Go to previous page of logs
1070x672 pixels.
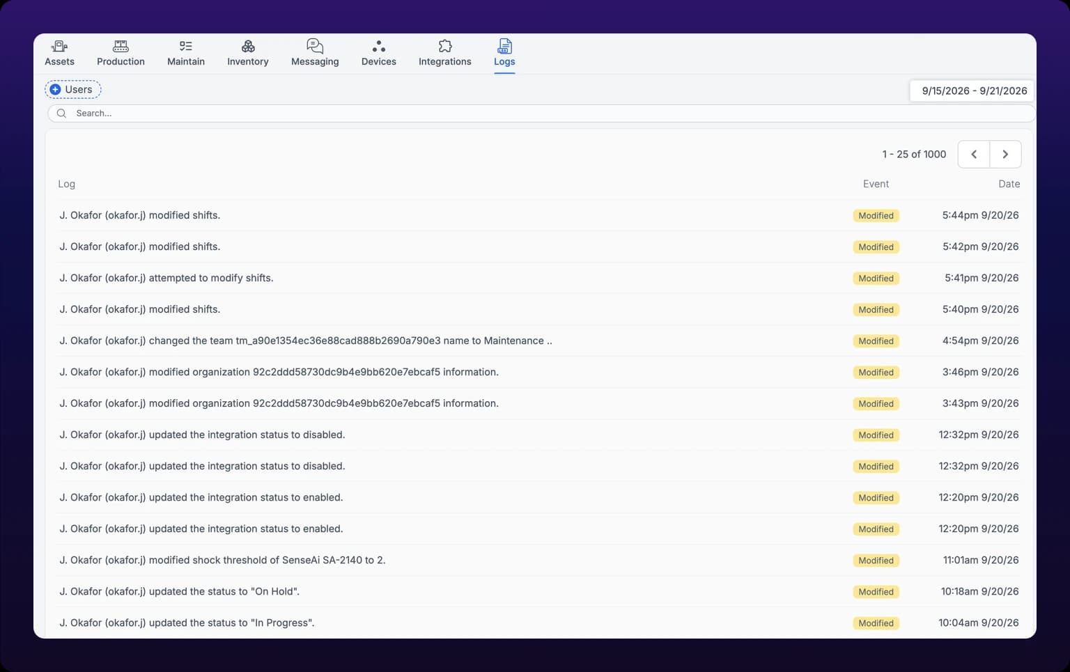[x=974, y=154]
